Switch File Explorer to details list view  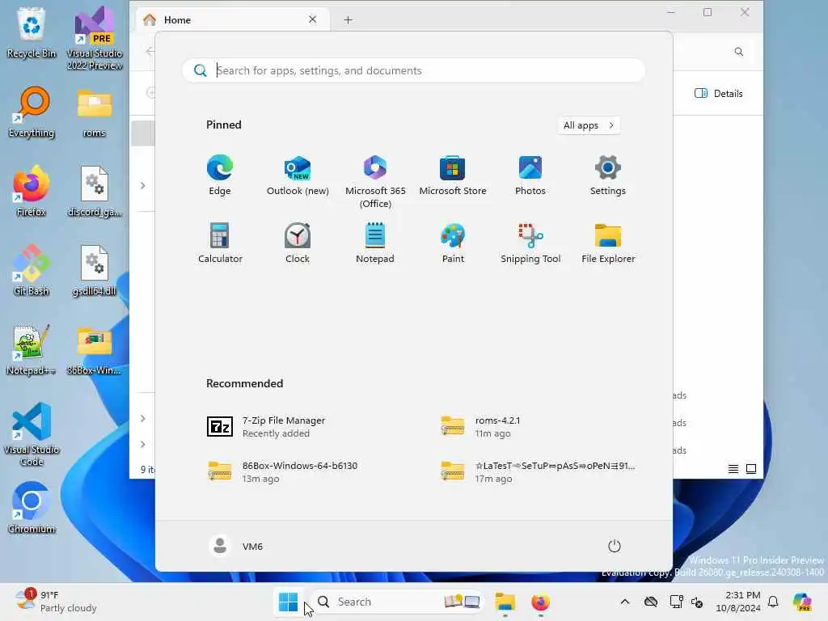point(733,468)
